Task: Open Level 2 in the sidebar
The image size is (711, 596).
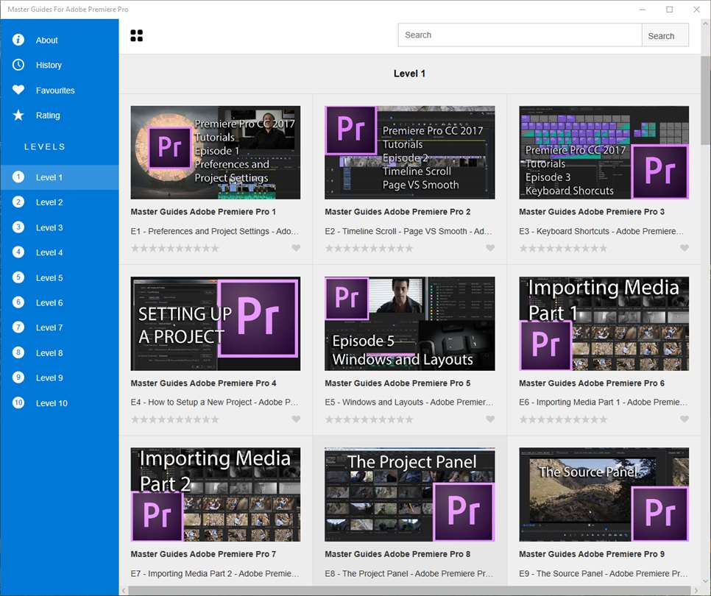Action: pos(49,202)
